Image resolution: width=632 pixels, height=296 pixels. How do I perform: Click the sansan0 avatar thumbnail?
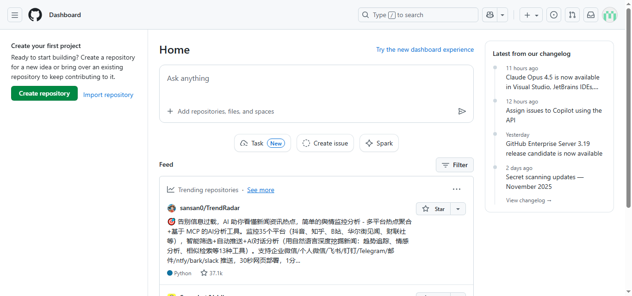[x=172, y=208]
